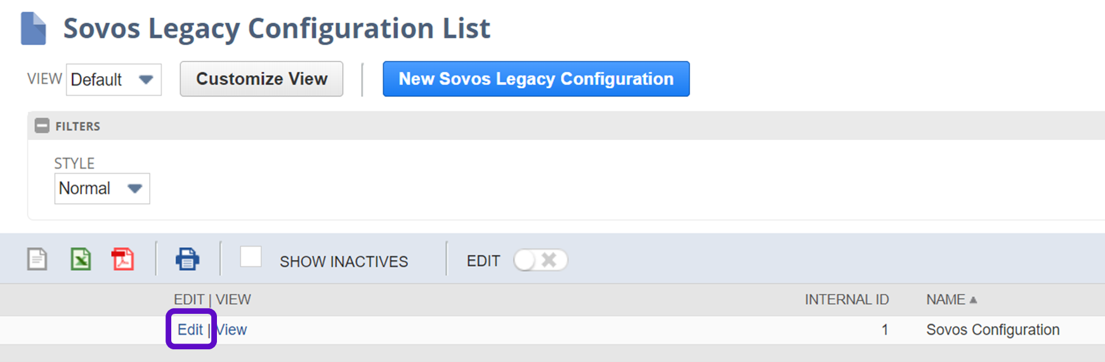Image resolution: width=1105 pixels, height=362 pixels.
Task: Open the Style dropdown set to Normal
Action: pos(101,189)
